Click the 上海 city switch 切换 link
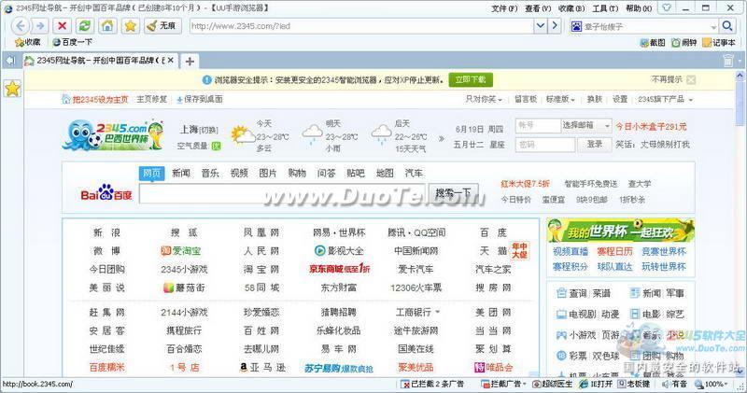 click(x=208, y=130)
